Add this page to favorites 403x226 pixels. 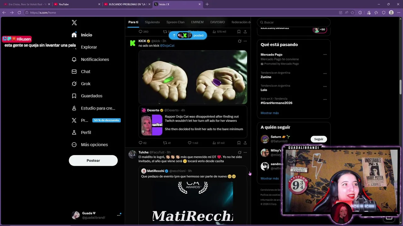click(352, 13)
